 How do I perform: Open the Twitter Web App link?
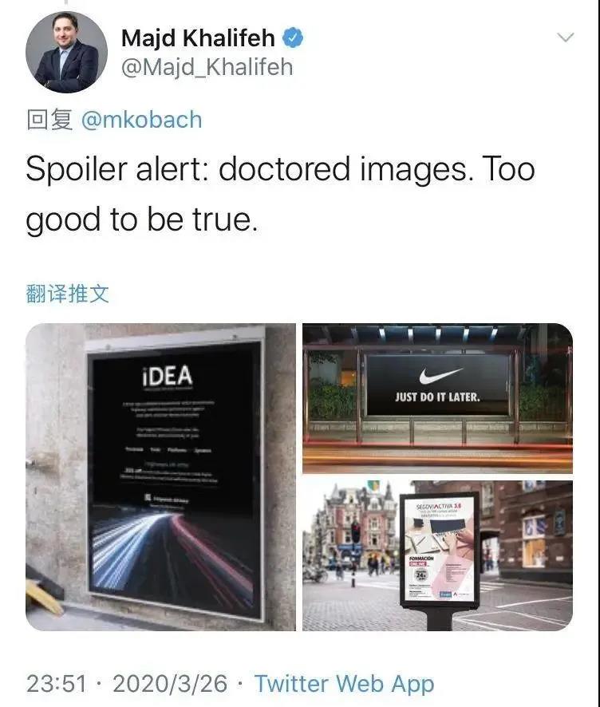345,684
